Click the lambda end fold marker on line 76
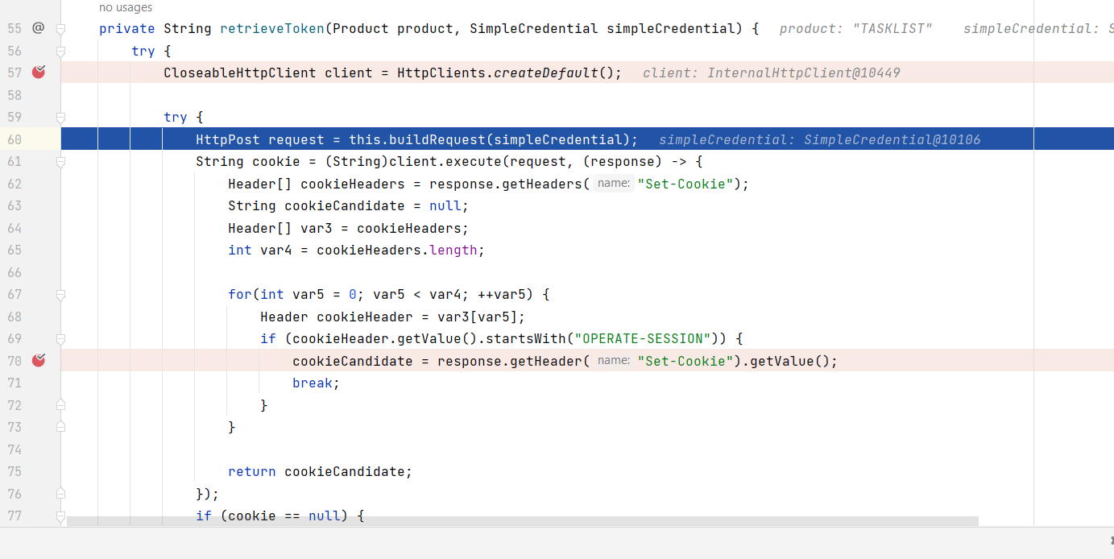This screenshot has height=559, width=1114. 60,493
